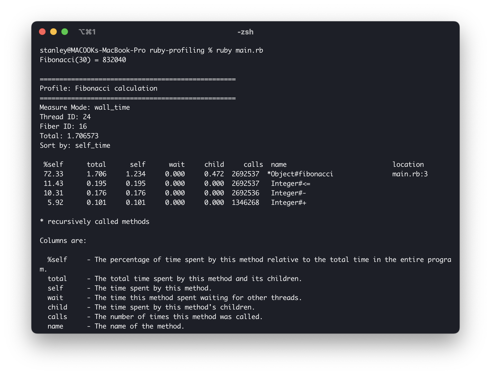Click the Integer#<= method name
491x375 pixels.
tap(291, 184)
